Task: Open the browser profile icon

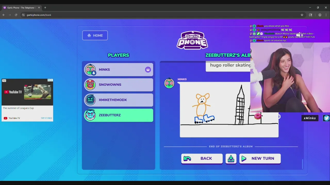Action: pyautogui.click(x=320, y=15)
